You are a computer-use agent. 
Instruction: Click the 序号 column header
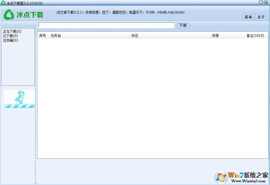[x=42, y=36]
